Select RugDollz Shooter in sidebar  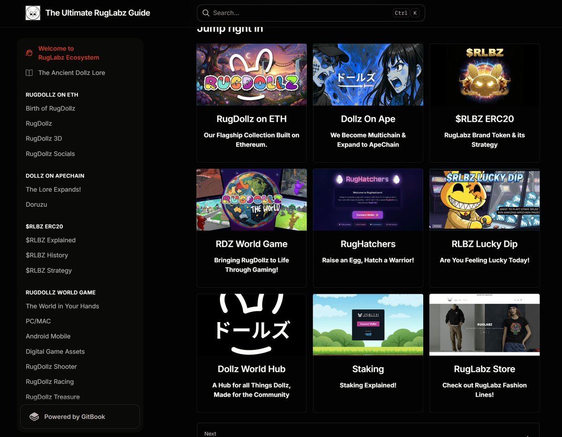pos(51,366)
